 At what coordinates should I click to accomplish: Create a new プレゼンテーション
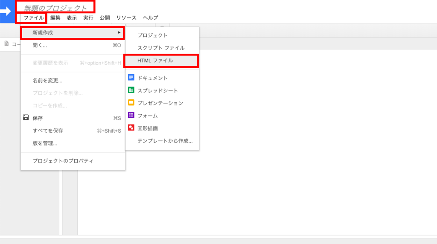point(162,103)
